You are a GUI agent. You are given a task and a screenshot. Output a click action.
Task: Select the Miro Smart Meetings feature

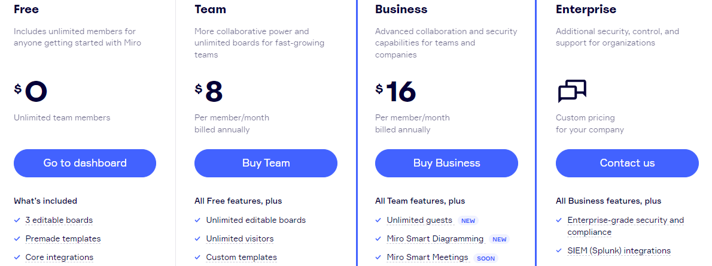point(427,258)
